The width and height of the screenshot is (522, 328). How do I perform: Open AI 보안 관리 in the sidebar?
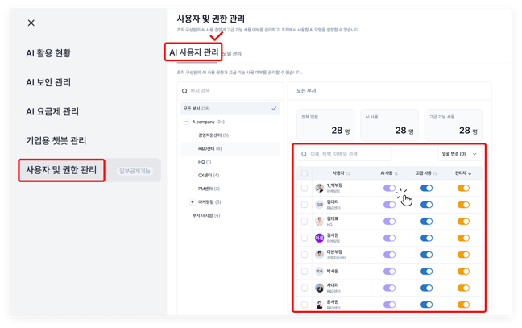tap(48, 82)
